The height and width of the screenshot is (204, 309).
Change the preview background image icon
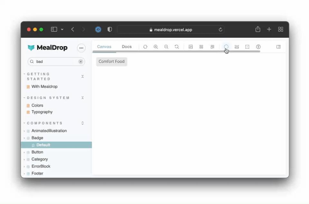pos(191,47)
